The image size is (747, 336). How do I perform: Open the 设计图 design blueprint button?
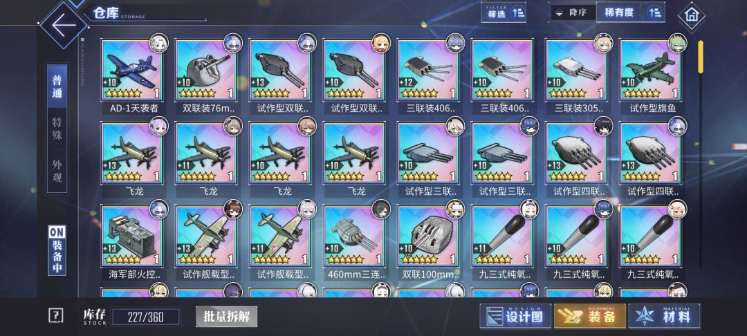pos(515,316)
